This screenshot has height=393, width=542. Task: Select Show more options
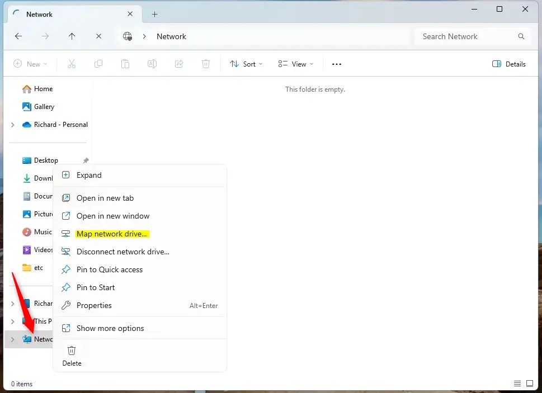(x=140, y=328)
